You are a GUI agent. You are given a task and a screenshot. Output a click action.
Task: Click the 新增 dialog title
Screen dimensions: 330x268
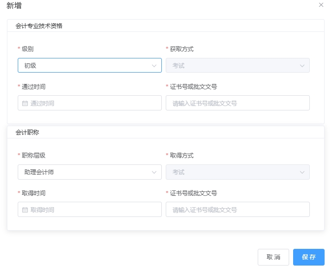point(14,6)
